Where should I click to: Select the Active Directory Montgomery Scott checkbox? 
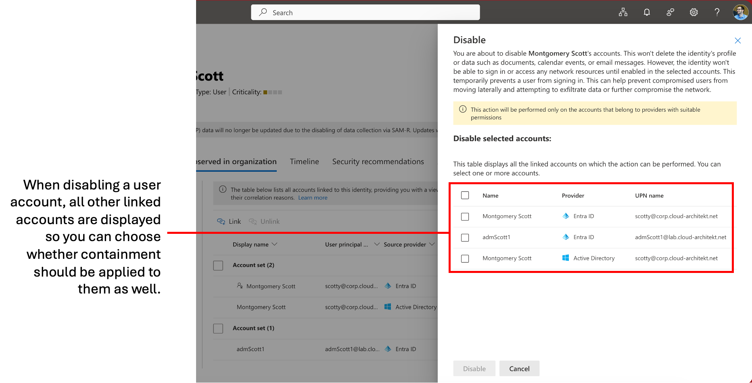(465, 258)
